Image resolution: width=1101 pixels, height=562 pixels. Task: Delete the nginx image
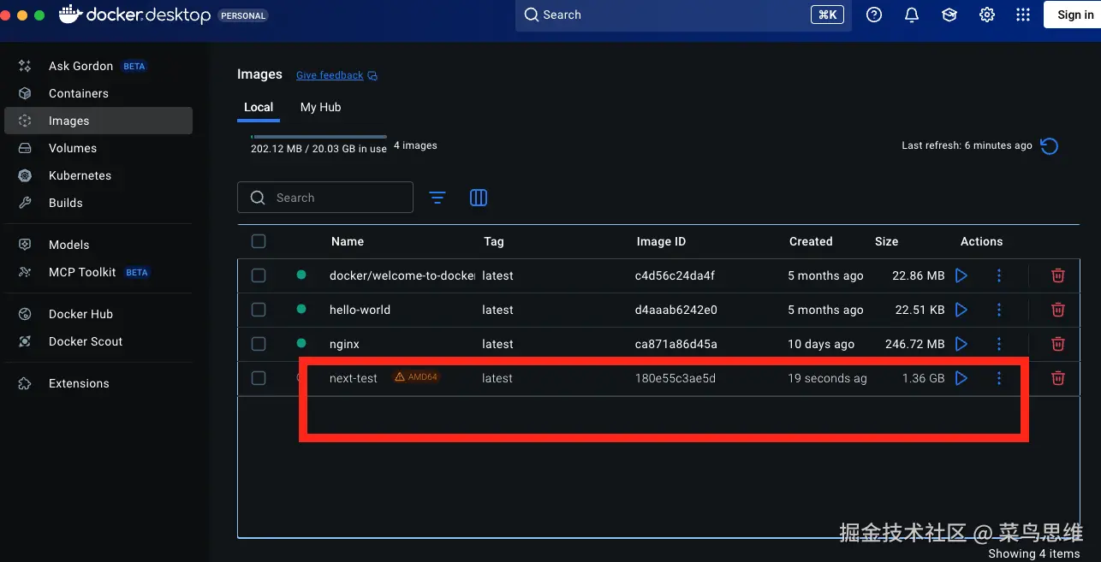point(1058,344)
